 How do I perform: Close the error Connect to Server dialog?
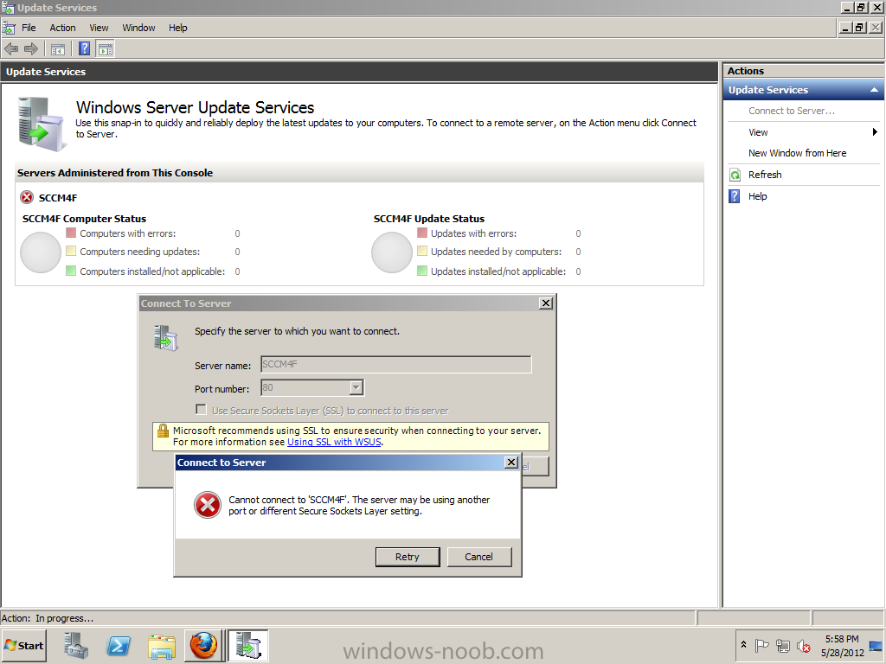(x=510, y=463)
